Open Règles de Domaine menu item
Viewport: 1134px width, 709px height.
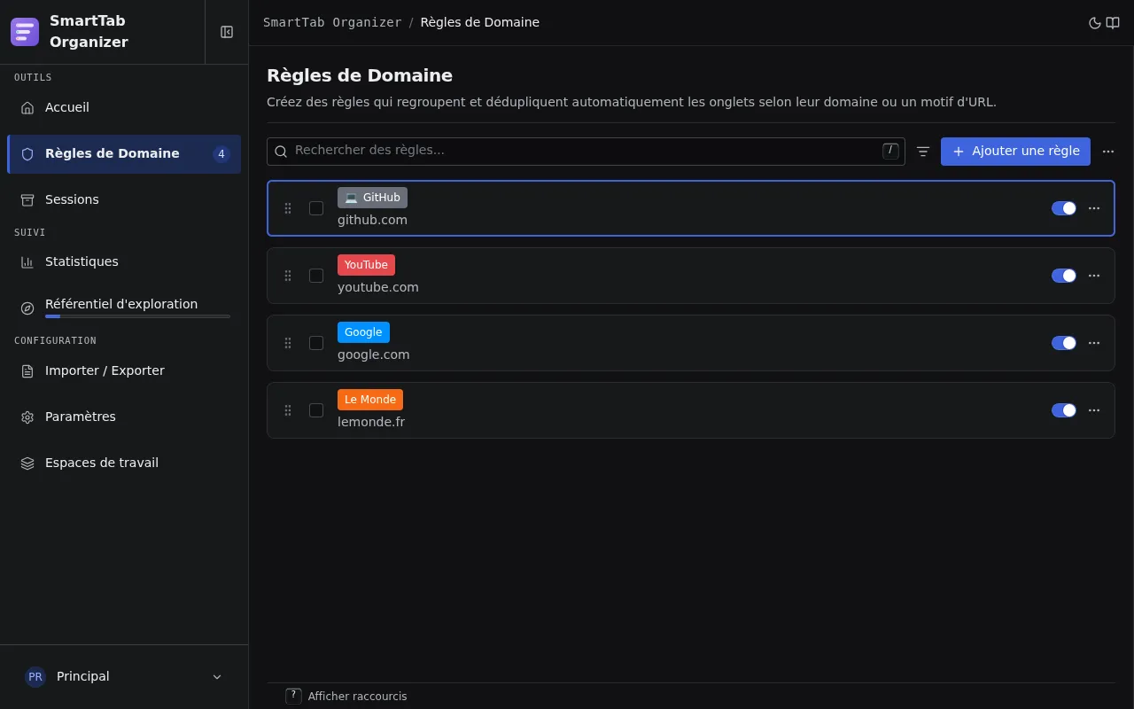click(124, 154)
